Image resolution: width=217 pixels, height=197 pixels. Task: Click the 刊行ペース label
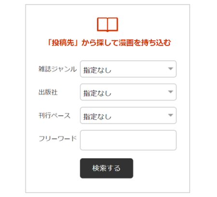pyautogui.click(x=54, y=116)
